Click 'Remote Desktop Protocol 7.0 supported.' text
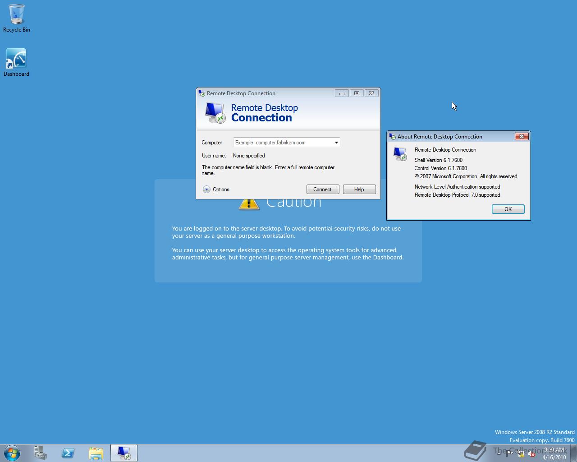 [x=458, y=195]
